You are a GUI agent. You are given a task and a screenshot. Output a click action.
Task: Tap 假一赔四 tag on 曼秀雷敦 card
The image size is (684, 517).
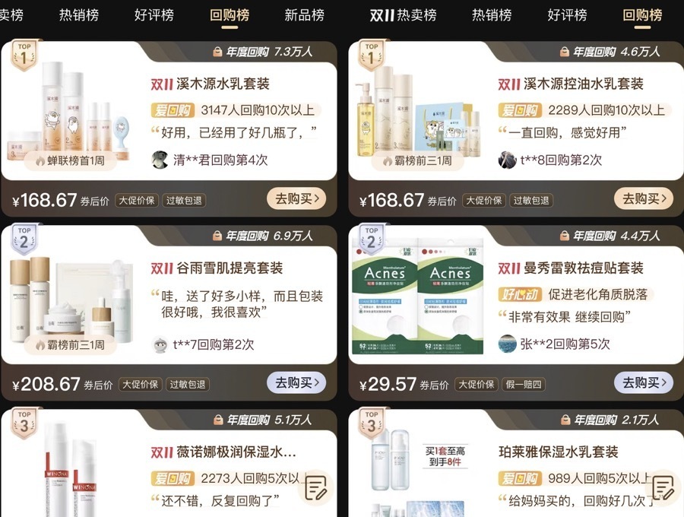pyautogui.click(x=524, y=385)
